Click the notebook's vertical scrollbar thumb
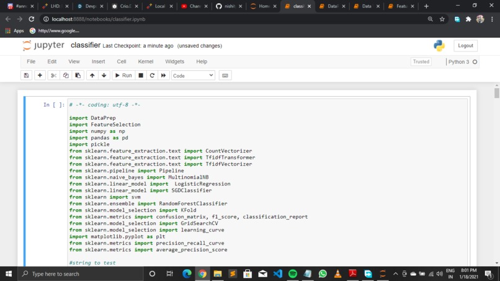 coord(496,93)
